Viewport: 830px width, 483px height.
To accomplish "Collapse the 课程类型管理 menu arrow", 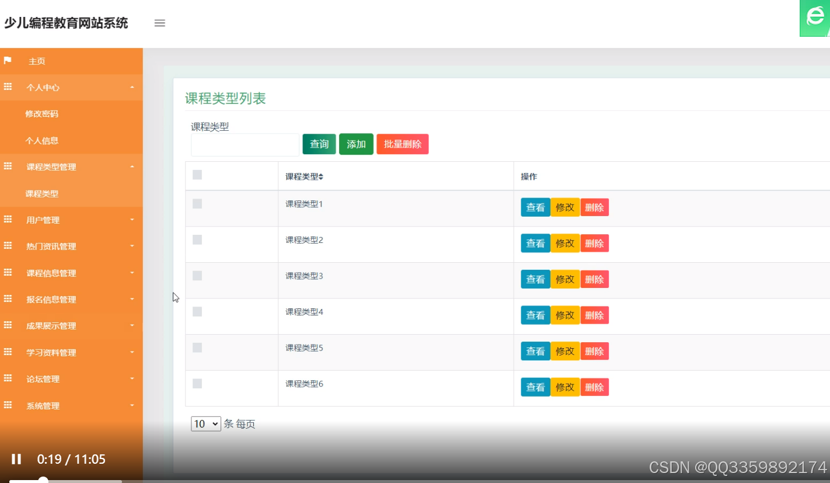I will click(x=132, y=166).
